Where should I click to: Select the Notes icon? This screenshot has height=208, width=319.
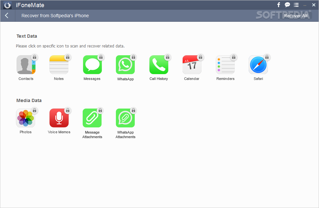pos(59,65)
